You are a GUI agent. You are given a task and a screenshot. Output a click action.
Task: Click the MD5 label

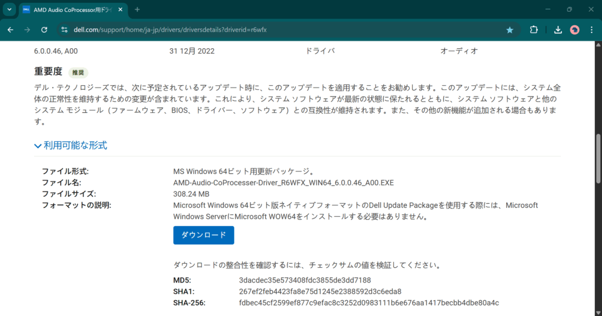click(182, 280)
